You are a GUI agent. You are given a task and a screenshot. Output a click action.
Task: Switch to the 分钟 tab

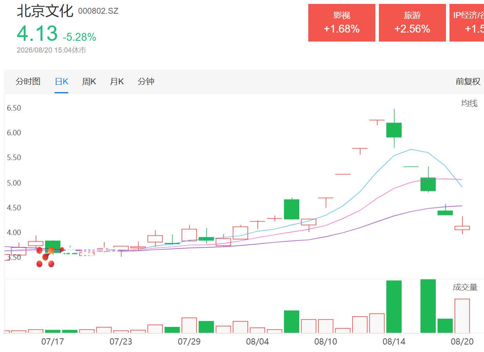click(146, 82)
